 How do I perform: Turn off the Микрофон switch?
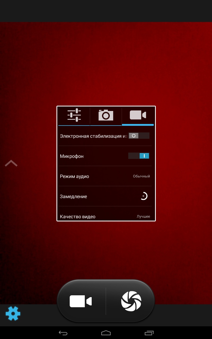click(139, 156)
